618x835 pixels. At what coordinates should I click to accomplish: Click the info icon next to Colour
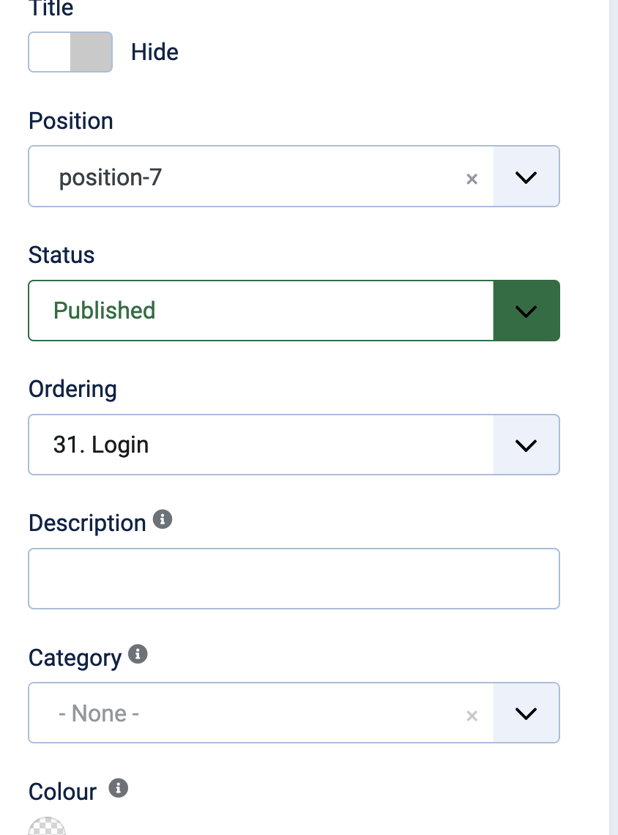coord(118,788)
